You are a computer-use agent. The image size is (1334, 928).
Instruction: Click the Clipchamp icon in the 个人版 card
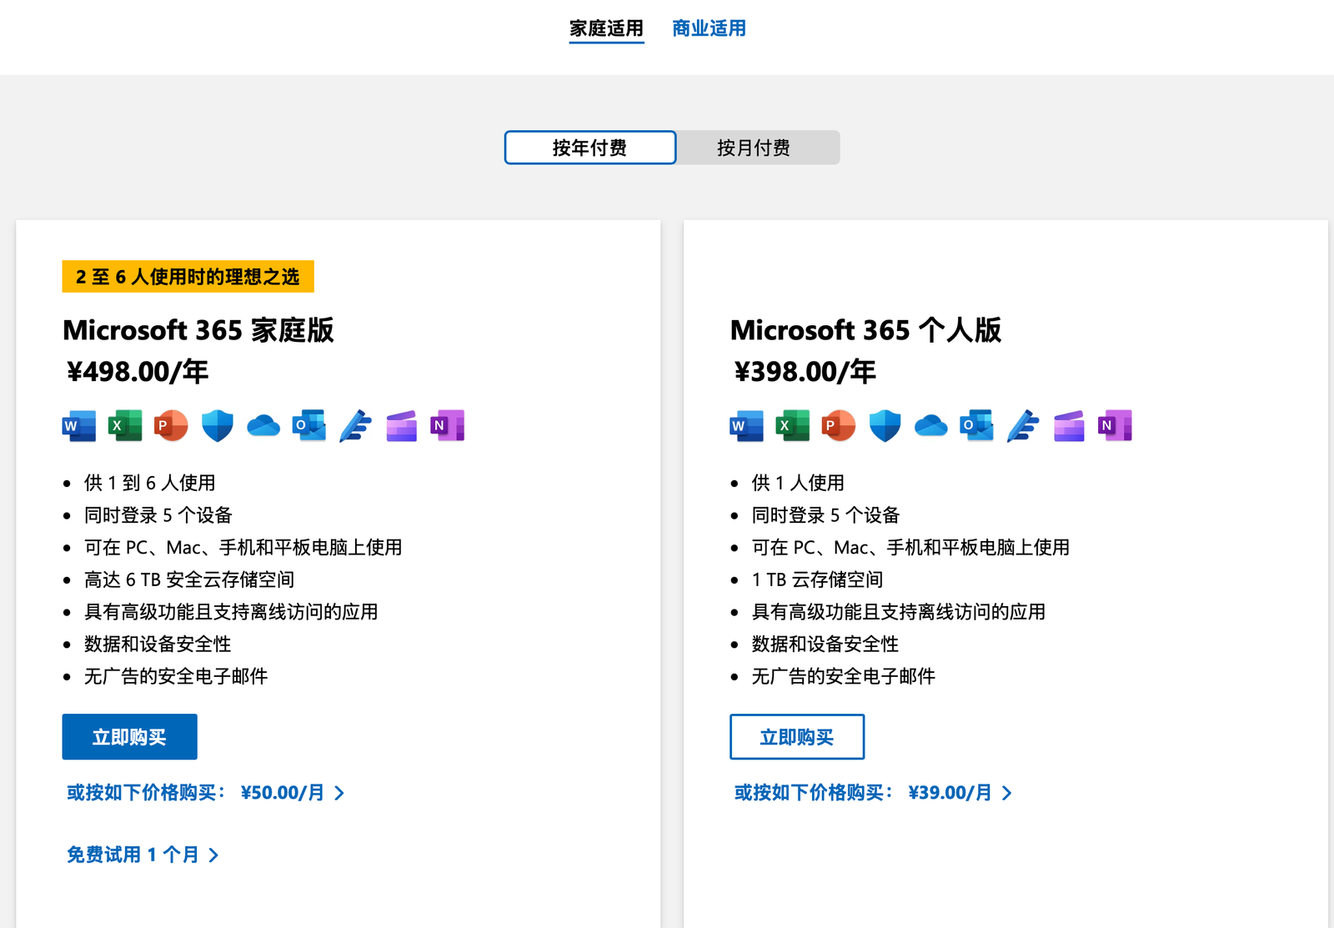[1069, 426]
